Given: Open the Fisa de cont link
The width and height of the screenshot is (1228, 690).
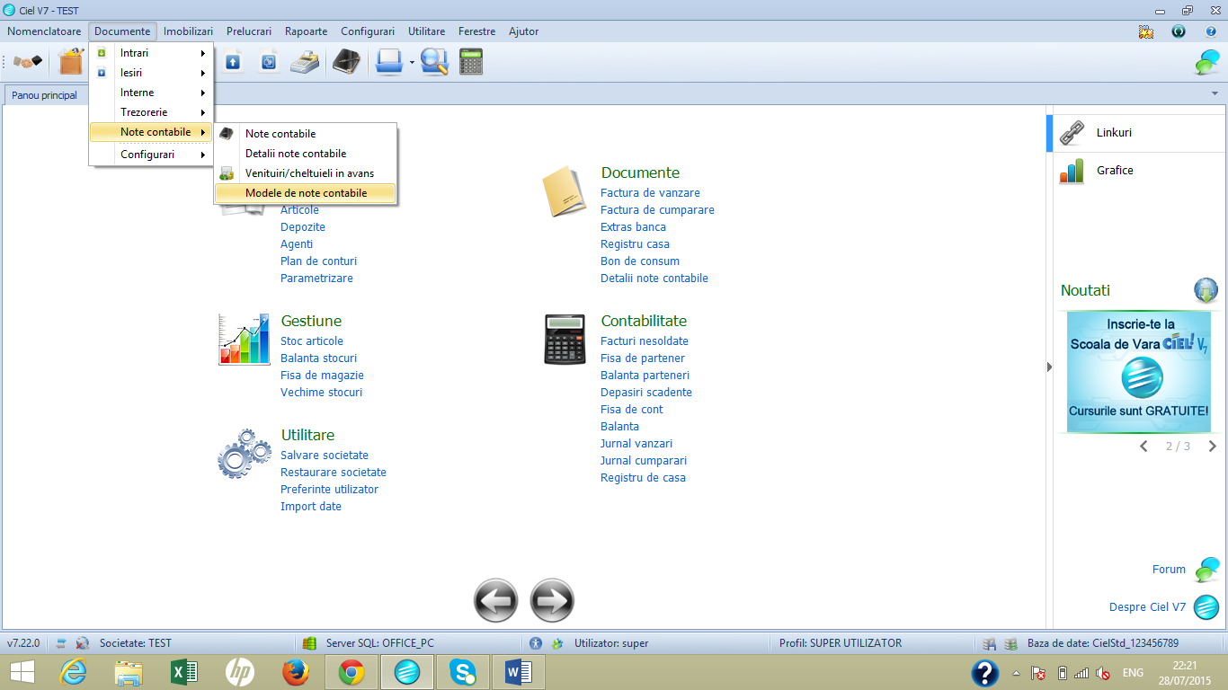Looking at the screenshot, I should point(631,410).
